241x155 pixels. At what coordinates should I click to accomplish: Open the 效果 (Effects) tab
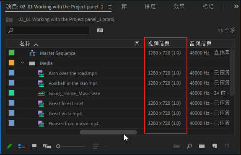click(179, 7)
